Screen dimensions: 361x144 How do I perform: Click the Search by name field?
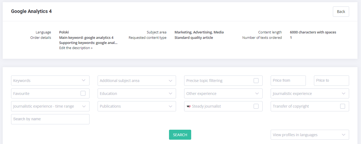[x=50, y=119]
